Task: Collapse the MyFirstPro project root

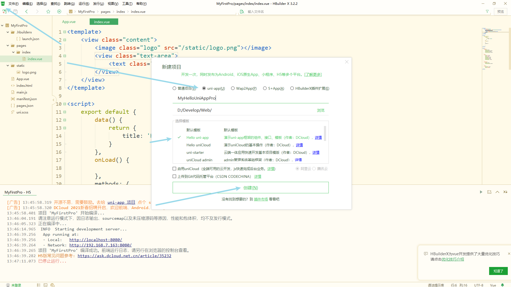Action: (2, 26)
